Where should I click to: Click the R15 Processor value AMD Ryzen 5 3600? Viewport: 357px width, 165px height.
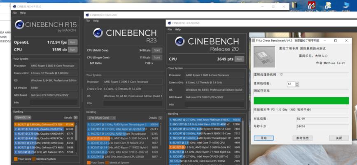54,66
